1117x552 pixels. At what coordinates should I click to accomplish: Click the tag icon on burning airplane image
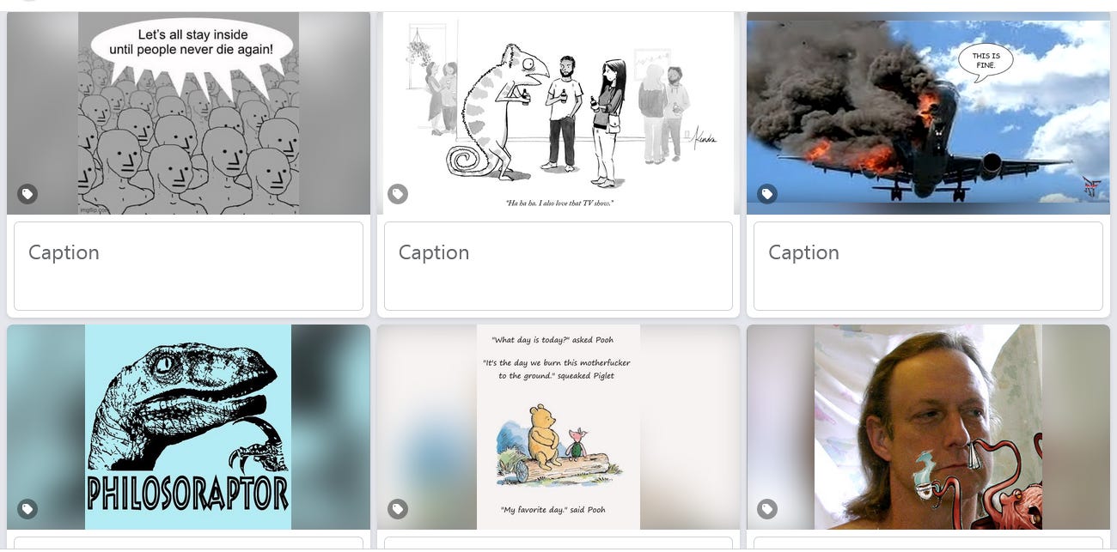tap(767, 195)
